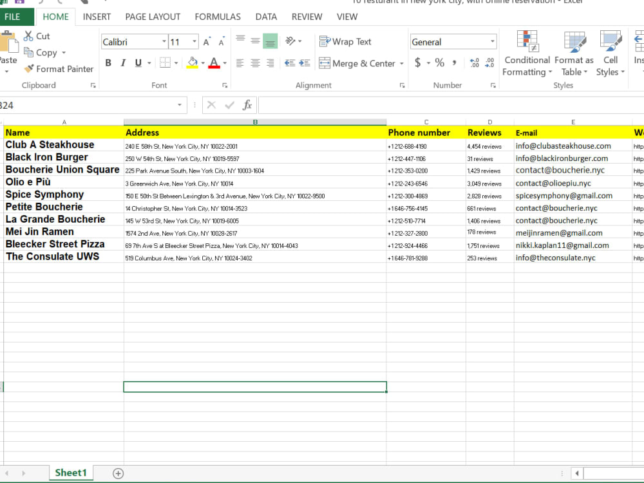
Task: Switch to the VIEW tab
Action: (347, 17)
